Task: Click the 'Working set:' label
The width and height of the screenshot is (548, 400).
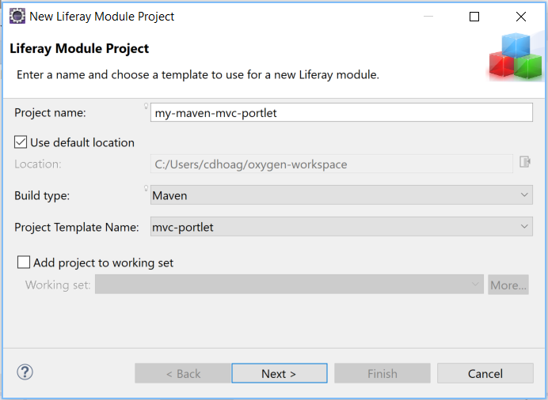Action: point(58,285)
